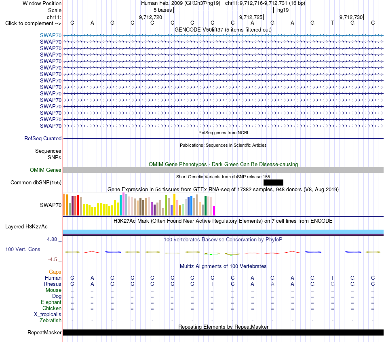
Task: Click the Rhesus species row label
Action: 53,284
